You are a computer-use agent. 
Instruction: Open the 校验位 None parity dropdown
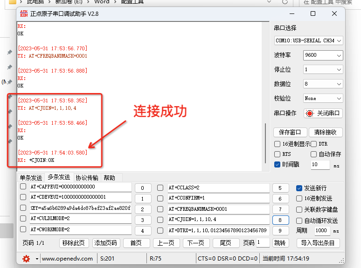tap(323, 98)
